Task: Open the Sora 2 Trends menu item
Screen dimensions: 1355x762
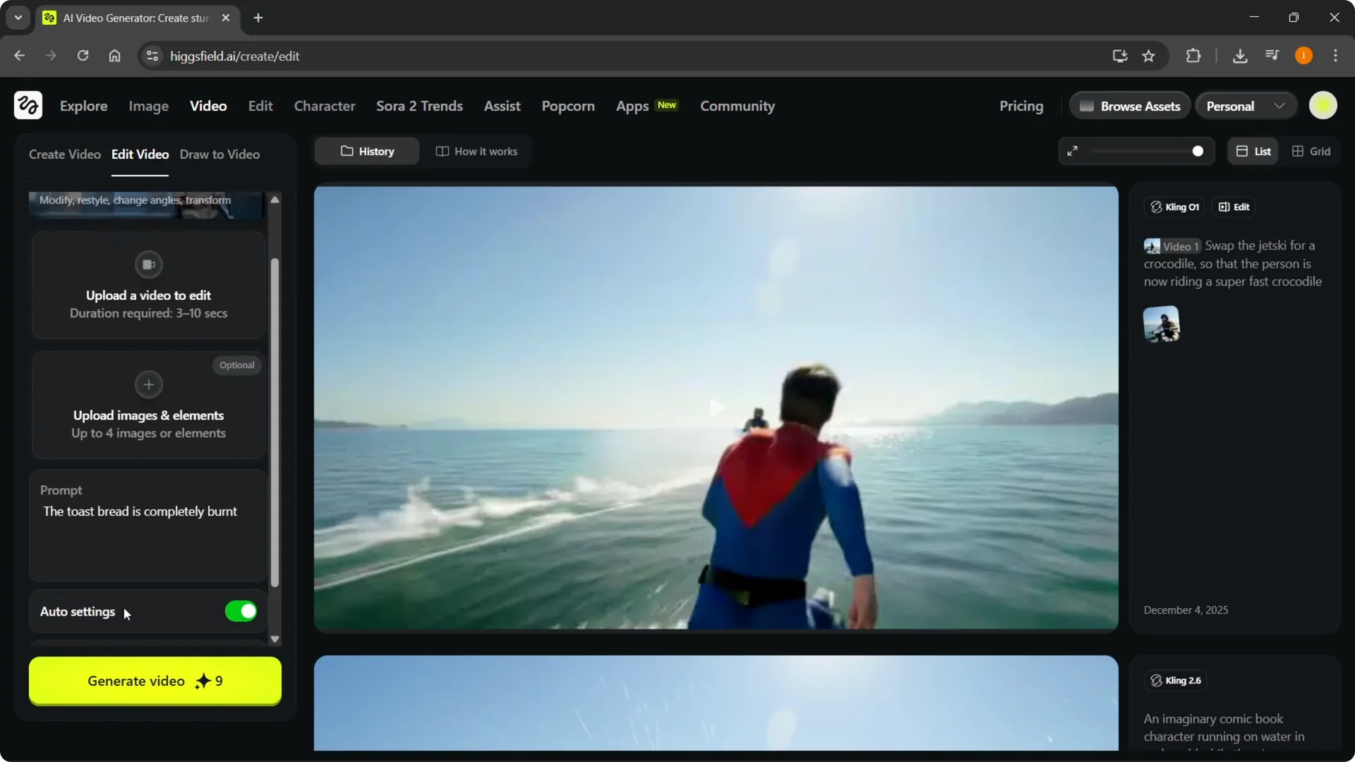Action: point(419,106)
